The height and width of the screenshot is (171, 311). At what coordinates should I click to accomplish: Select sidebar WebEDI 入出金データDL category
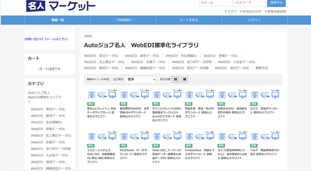50,155
